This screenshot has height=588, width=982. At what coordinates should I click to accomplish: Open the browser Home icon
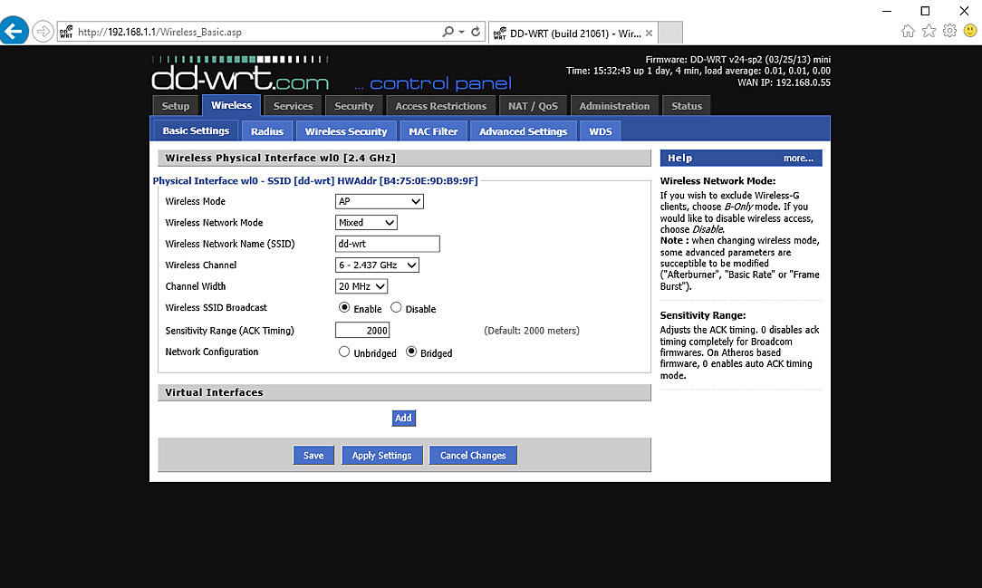coord(908,31)
